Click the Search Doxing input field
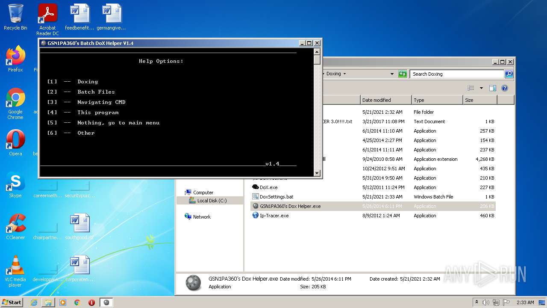547x308 pixels. point(457,74)
